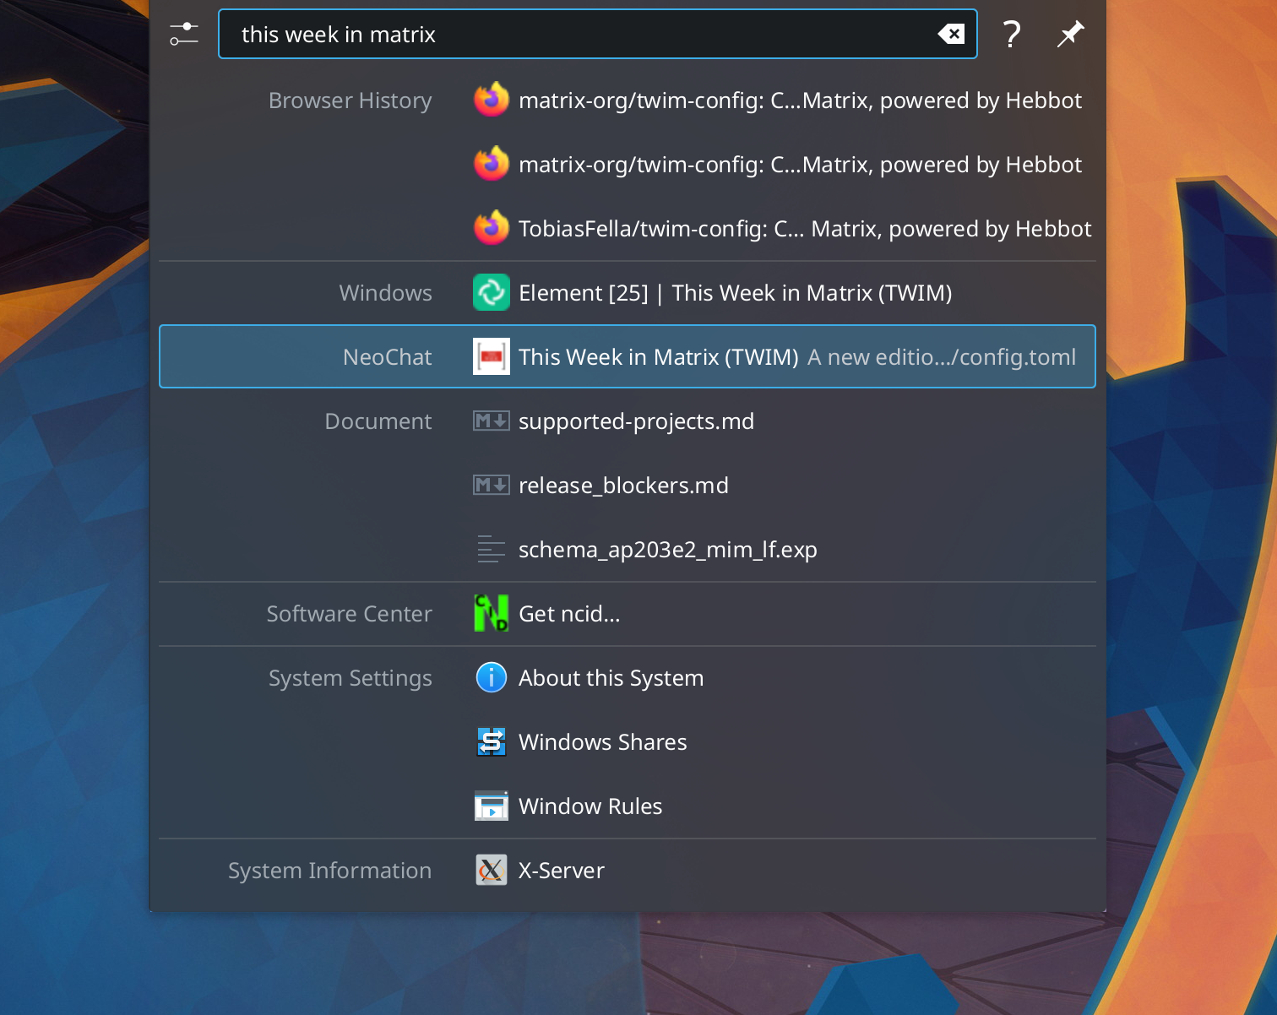Open supported-projects.md document

(636, 421)
